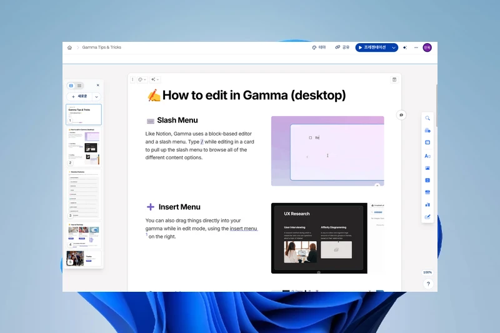Select card thumbnail 5 with group photo
This screenshot has height=333, width=500.
click(84, 259)
